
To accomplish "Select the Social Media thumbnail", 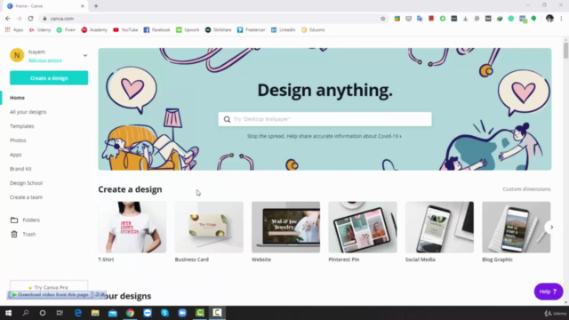I will click(439, 228).
